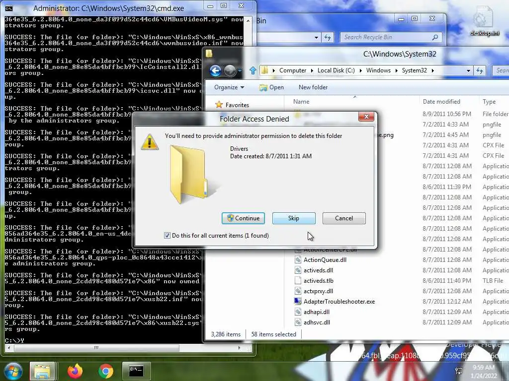509x381 pixels.
Task: Select the ActionQueue.dll file
Action: 325,260
